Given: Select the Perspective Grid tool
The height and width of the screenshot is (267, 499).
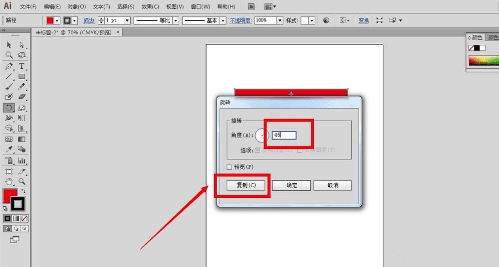Looking at the screenshot, I should 21,128.
